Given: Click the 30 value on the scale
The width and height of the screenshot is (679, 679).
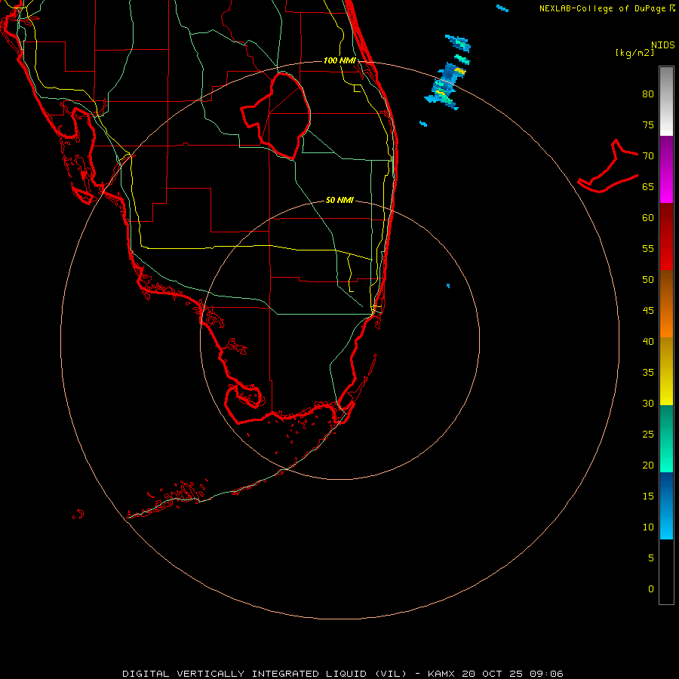Looking at the screenshot, I should [x=648, y=403].
